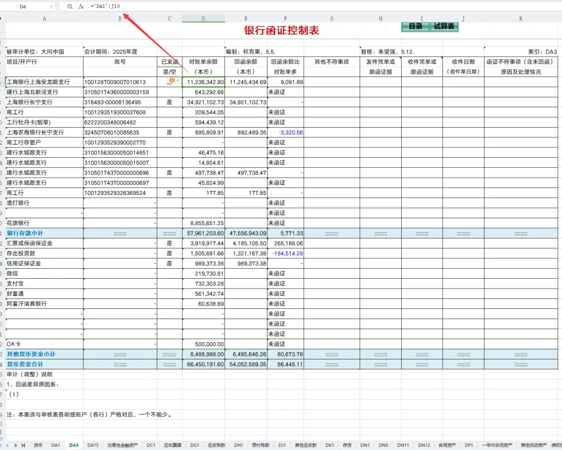Switch to the 其他应收款 sheet tab
Viewport: 562px width, 450px height.
pos(306,445)
